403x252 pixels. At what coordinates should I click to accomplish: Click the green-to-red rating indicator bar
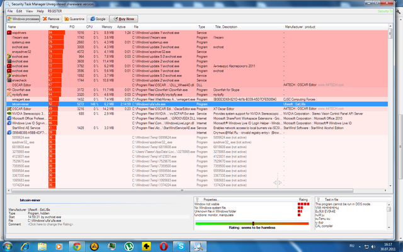coord(252,224)
